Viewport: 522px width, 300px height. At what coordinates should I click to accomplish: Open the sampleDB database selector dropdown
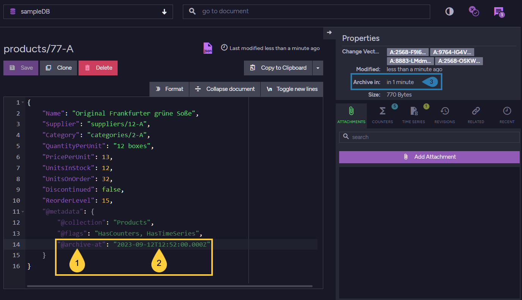[88, 12]
